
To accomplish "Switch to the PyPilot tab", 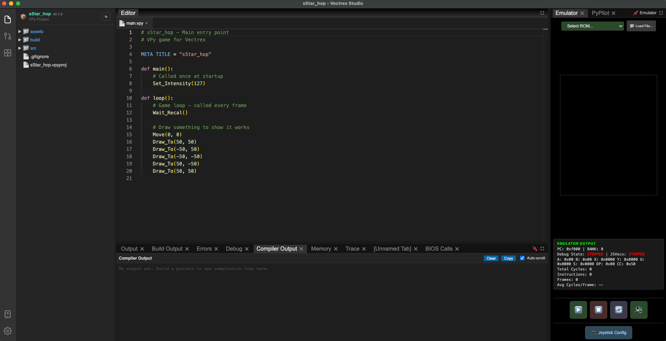I will pyautogui.click(x=600, y=13).
